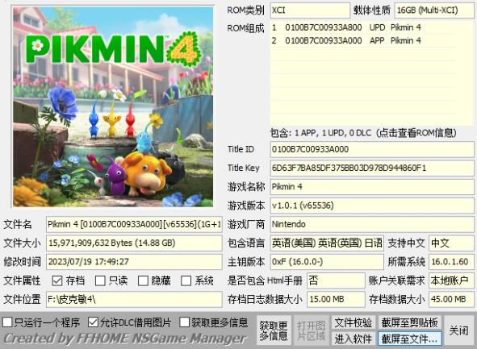Click the 主钥版本 field 0xF (16.0.0-)

327,262
